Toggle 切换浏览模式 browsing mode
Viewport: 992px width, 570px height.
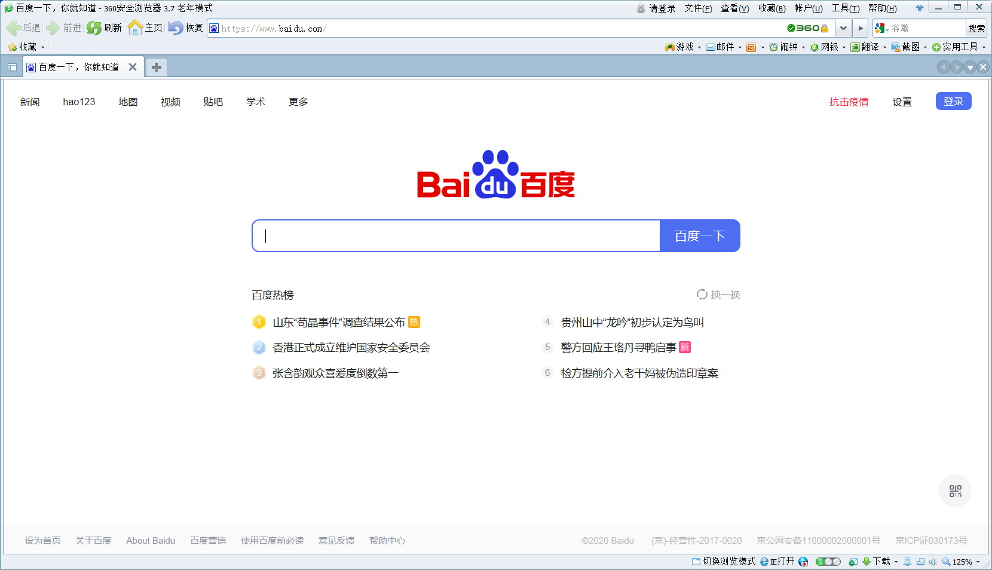tap(724, 562)
